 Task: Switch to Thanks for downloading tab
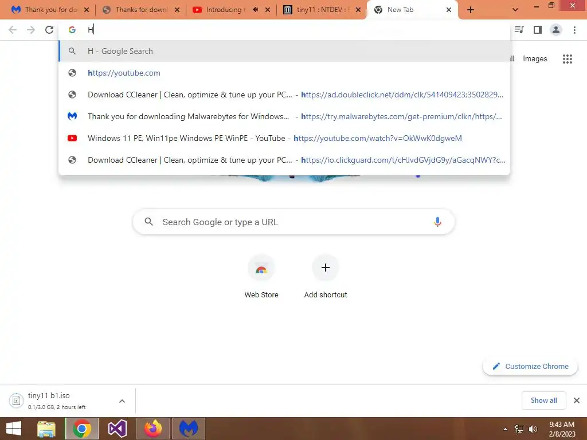pyautogui.click(x=141, y=10)
